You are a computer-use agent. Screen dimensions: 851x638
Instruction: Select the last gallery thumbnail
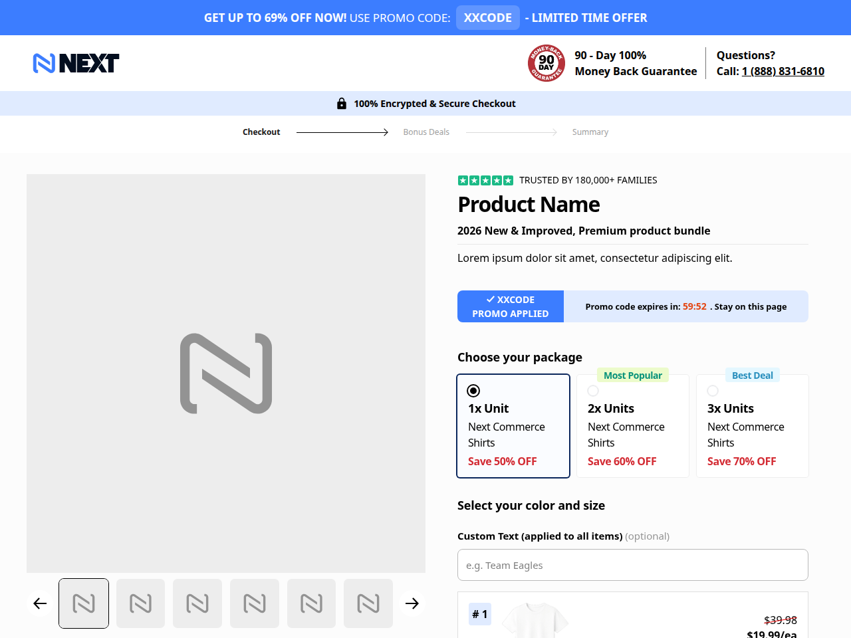point(368,603)
